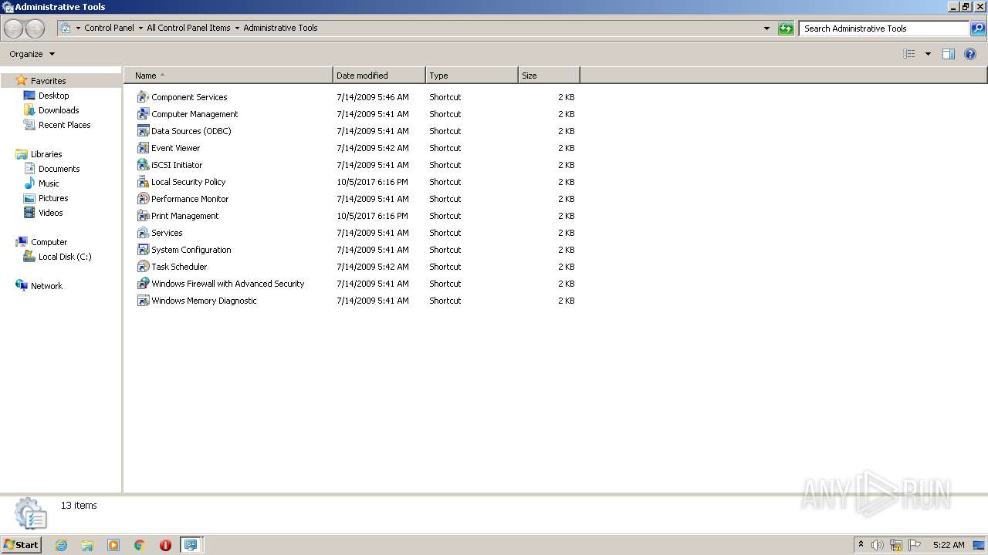The image size is (988, 555).
Task: Expand the Control Panel breadcrumb arrow
Action: click(140, 28)
